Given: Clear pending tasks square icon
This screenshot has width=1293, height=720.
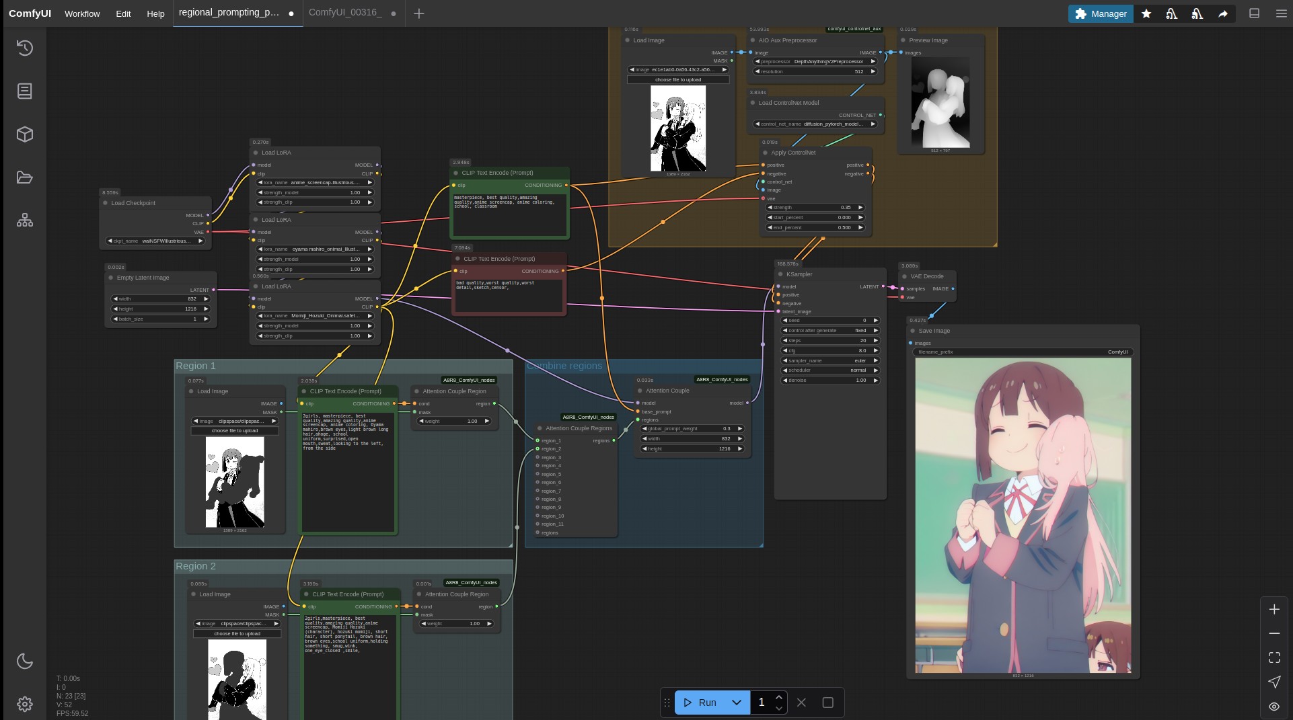Looking at the screenshot, I should [828, 703].
